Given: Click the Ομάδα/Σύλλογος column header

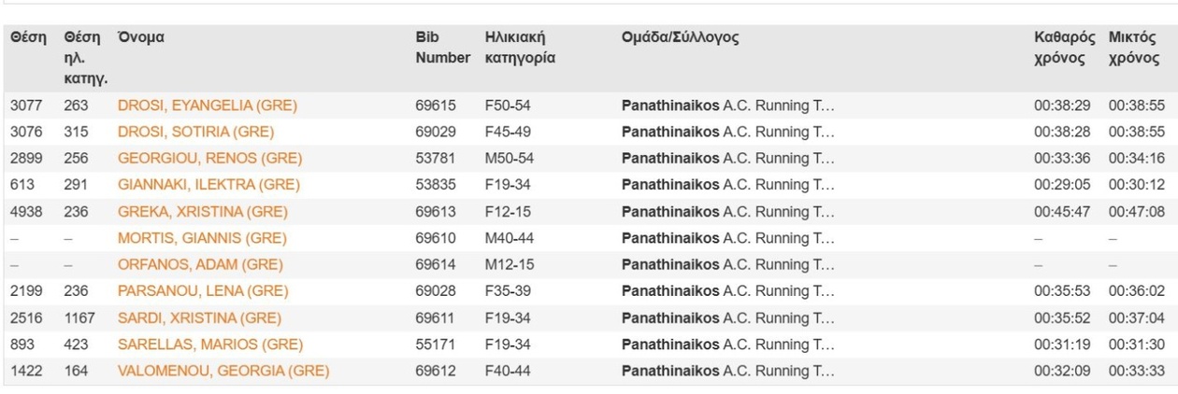Looking at the screenshot, I should [x=680, y=38].
